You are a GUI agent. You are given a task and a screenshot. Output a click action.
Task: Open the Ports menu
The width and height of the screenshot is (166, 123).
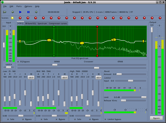tap(19, 6)
